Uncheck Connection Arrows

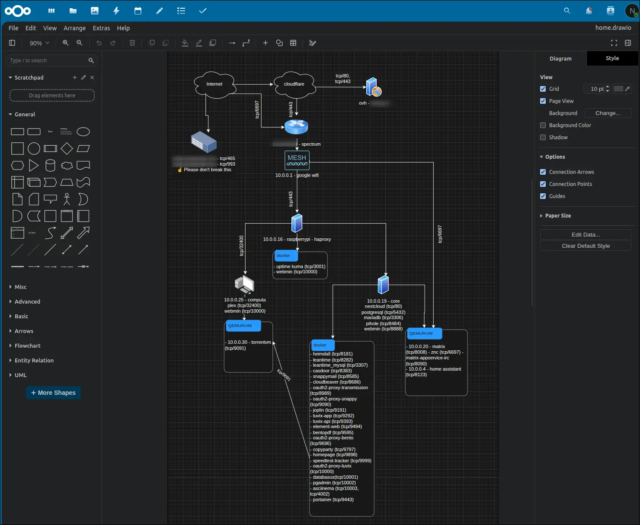tap(543, 172)
